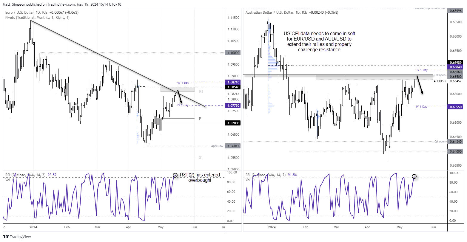Viewport: 467px width, 242px height.
Task: Click the Pivots (Traditional, Monthly) indicator label
Action: tap(38, 18)
